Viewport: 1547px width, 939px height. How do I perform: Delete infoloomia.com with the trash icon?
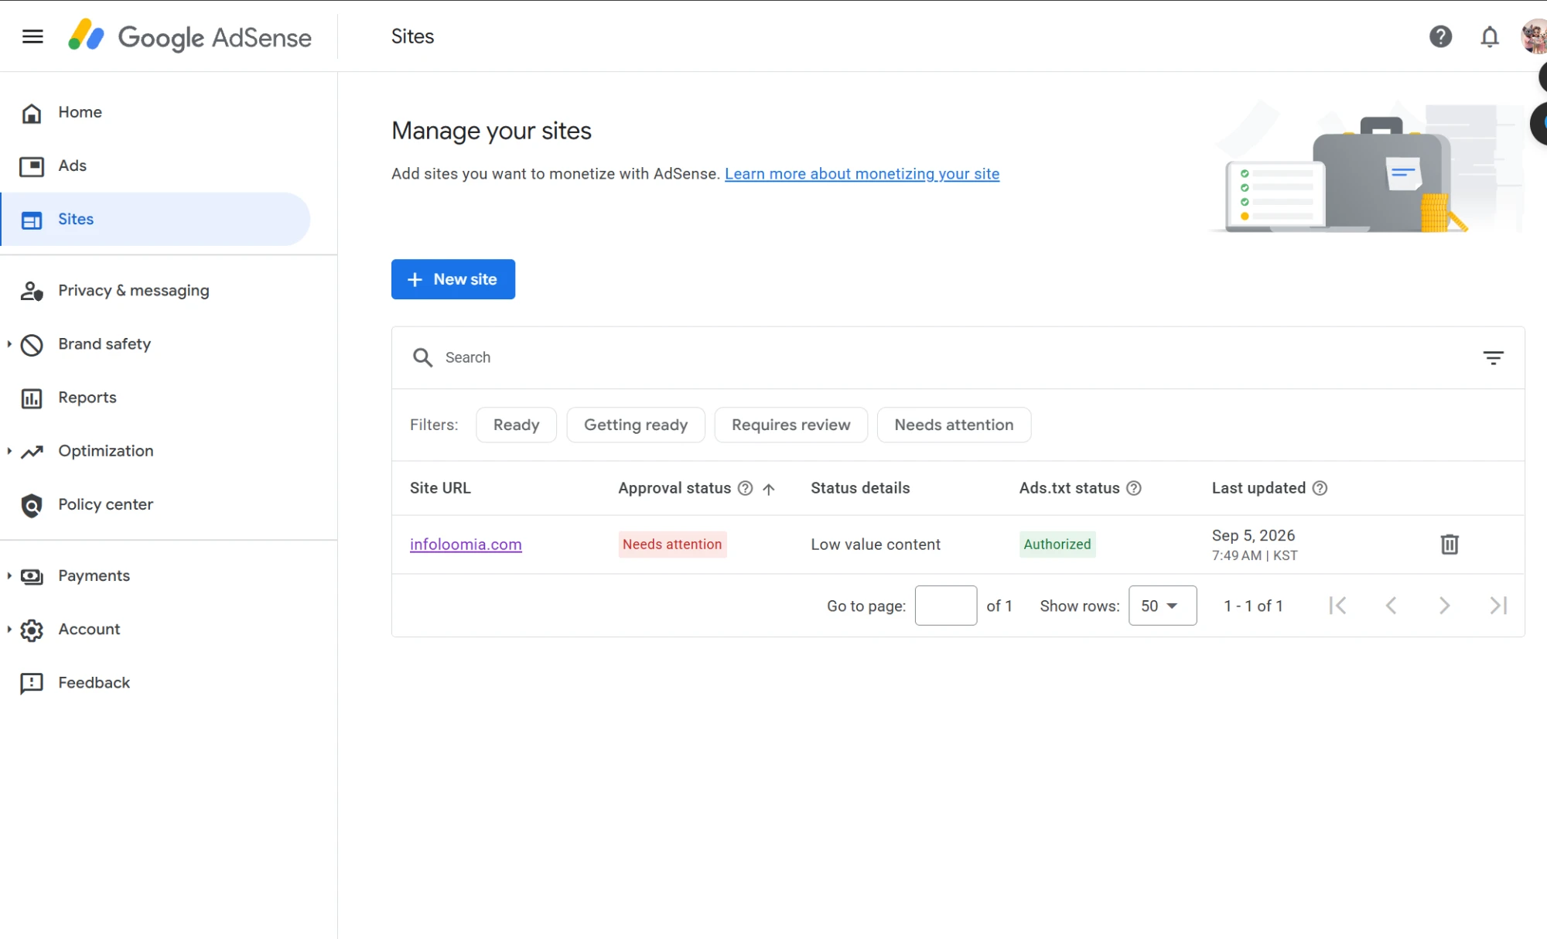pyautogui.click(x=1450, y=545)
